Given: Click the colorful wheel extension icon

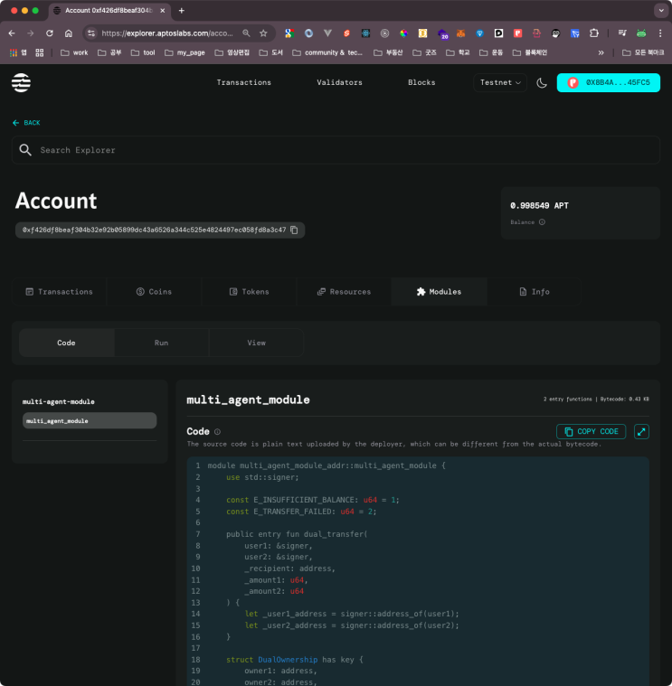Looking at the screenshot, I should 403,33.
